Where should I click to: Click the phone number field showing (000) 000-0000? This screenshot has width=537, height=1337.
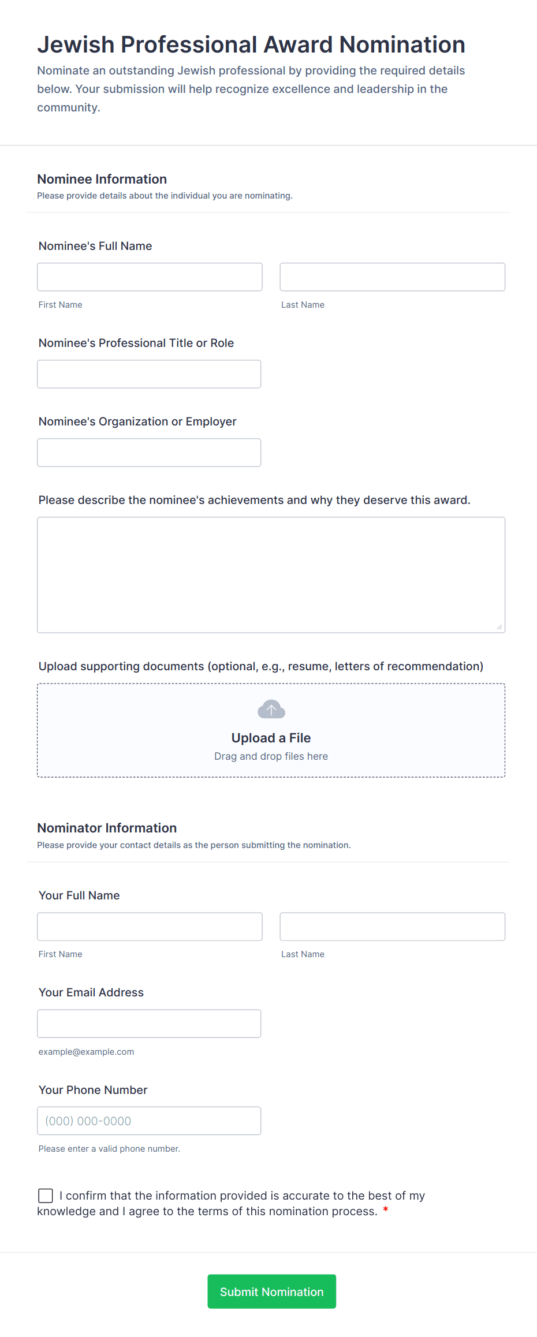tap(148, 1120)
